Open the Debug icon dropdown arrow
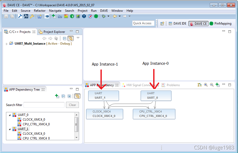Viewport: 238px width, 153px height. [x=108, y=16]
